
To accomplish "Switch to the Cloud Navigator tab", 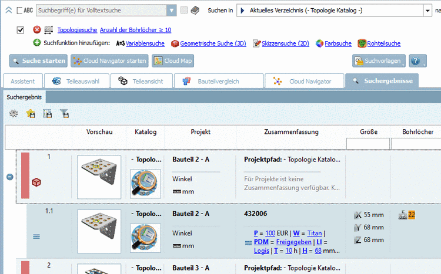I will (x=305, y=81).
